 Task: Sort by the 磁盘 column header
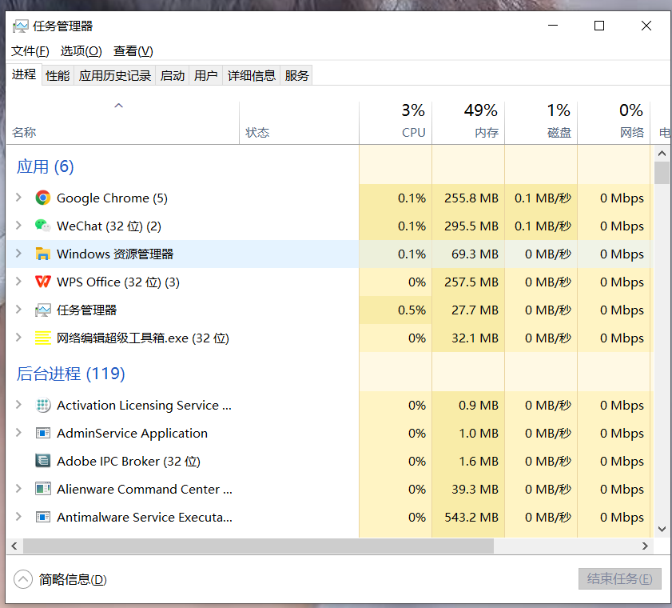click(x=541, y=122)
